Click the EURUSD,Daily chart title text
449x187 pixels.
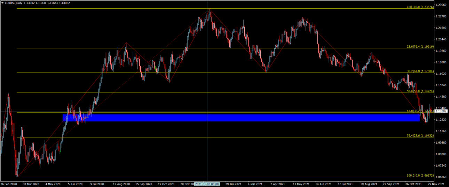(14, 3)
